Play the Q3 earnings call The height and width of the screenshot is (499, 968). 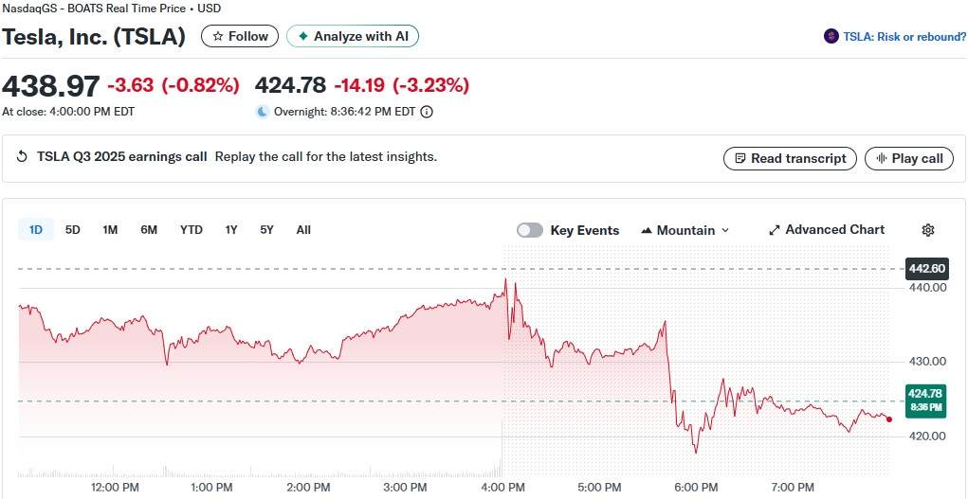908,159
